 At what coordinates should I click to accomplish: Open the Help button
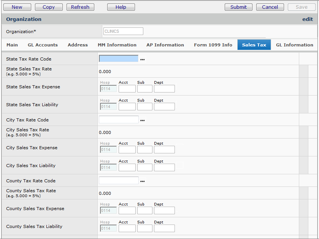pyautogui.click(x=121, y=7)
